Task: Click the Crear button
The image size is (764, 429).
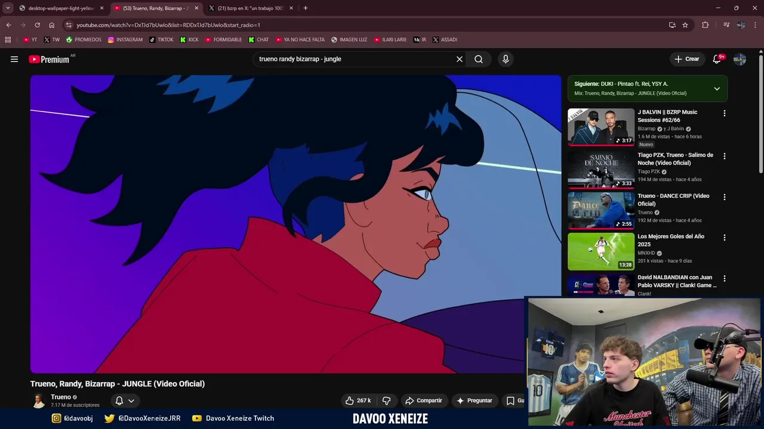Action: 686,59
